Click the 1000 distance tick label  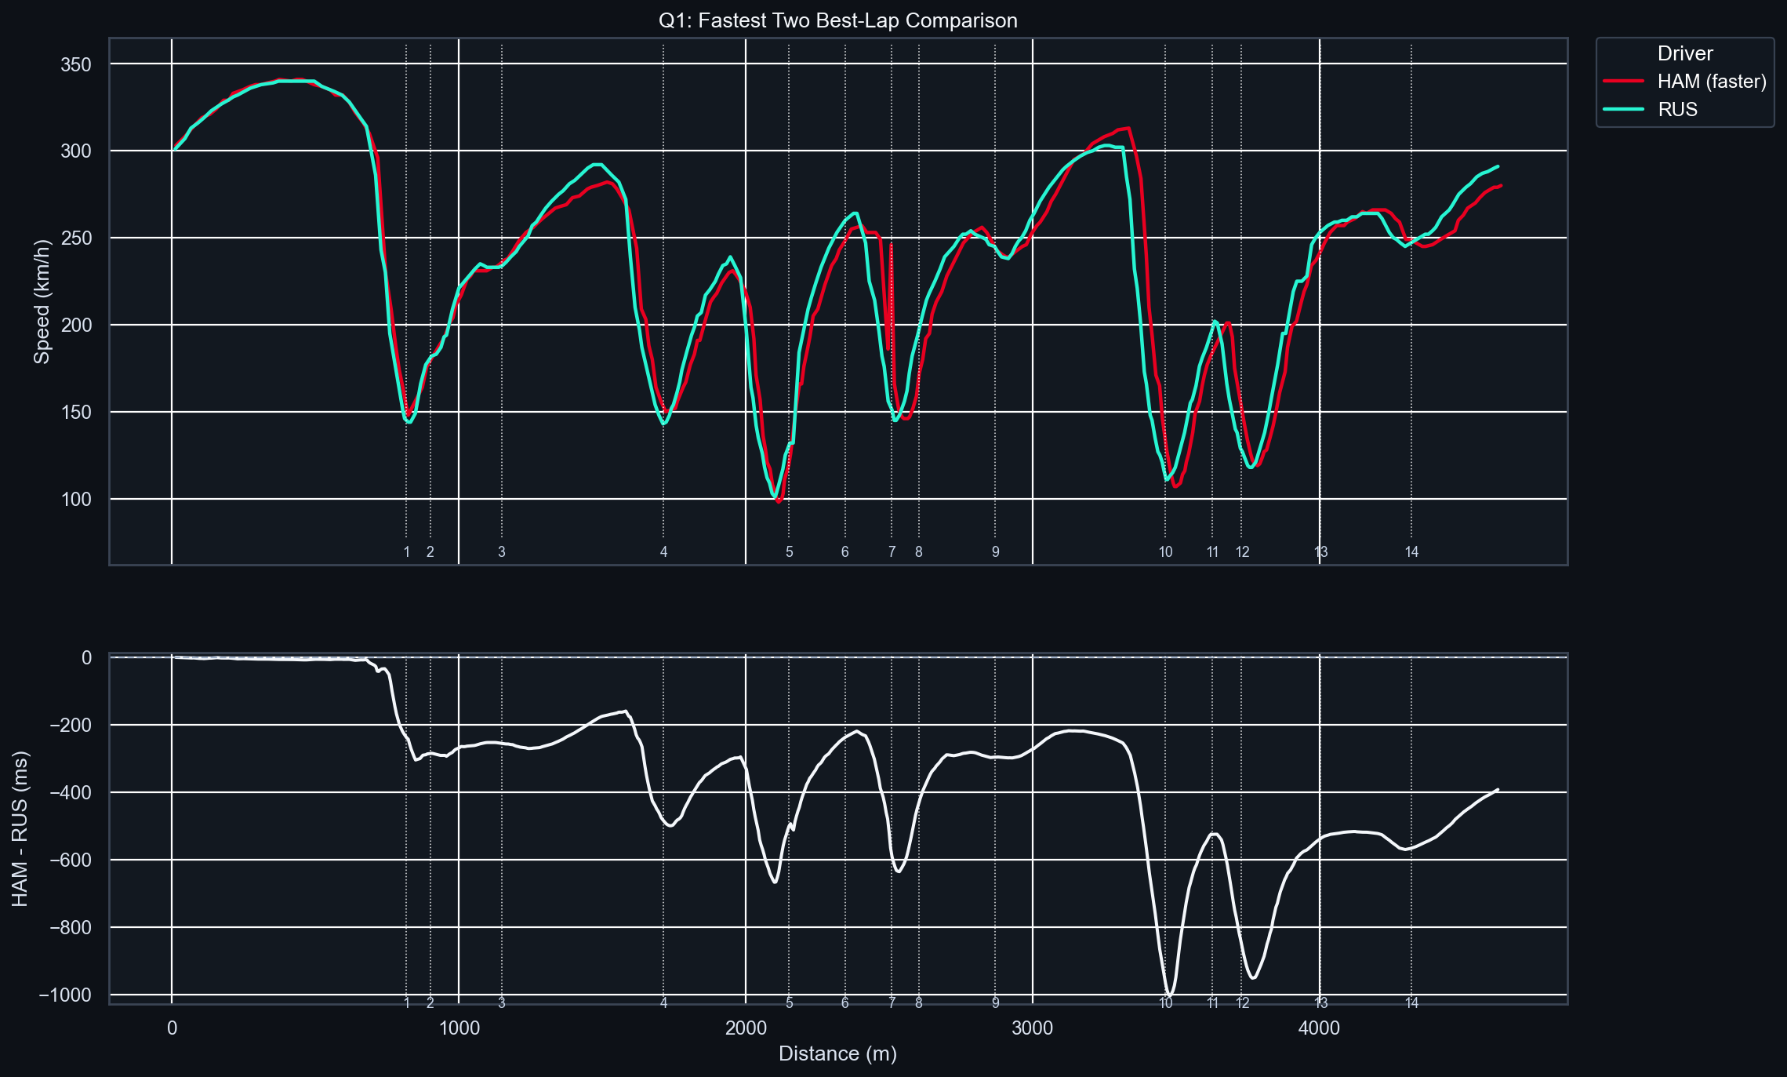coord(459,1028)
